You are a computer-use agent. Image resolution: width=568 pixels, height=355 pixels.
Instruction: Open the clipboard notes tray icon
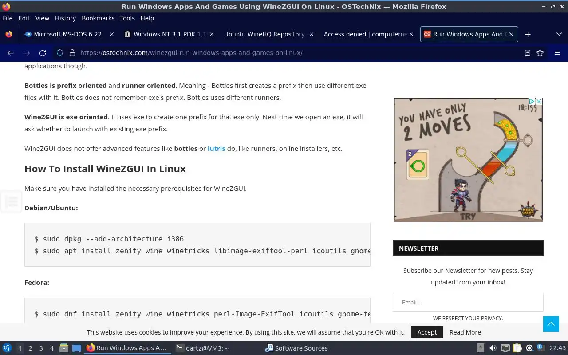tap(517, 348)
